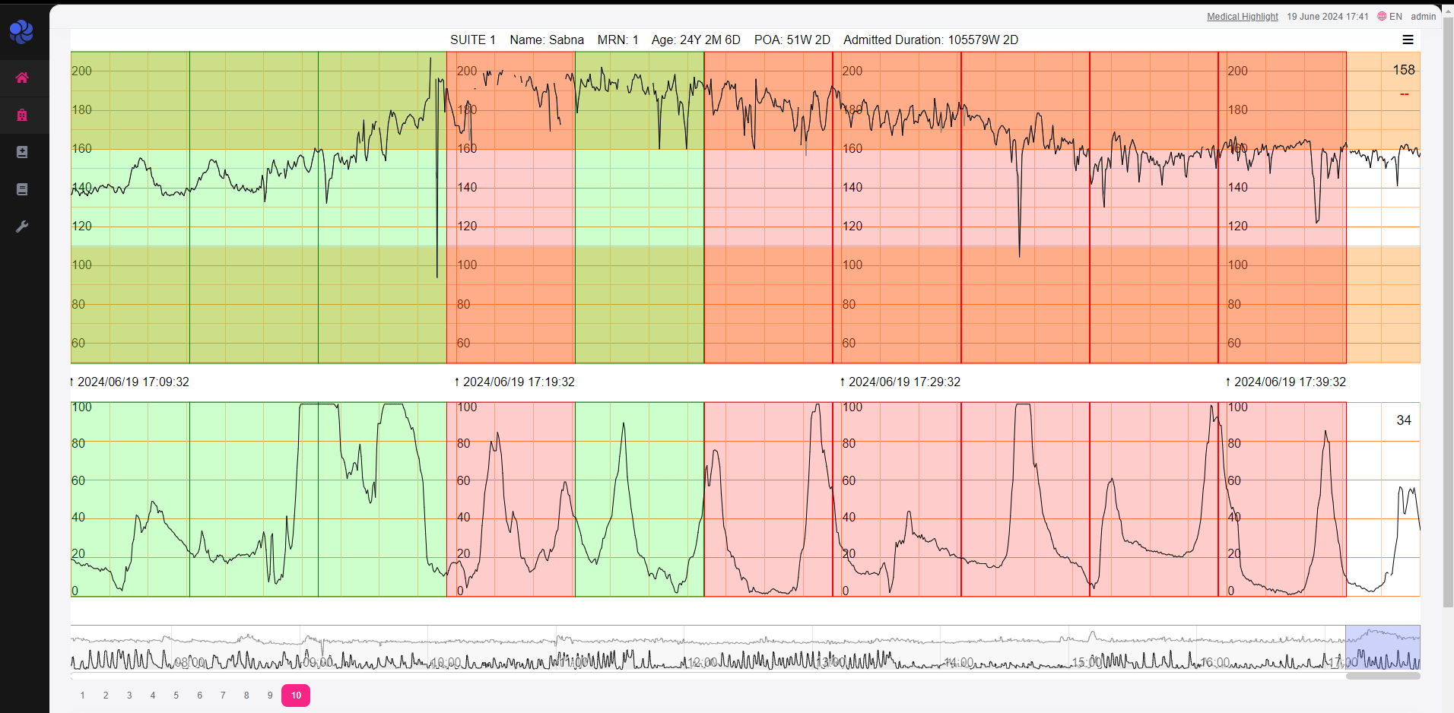Viewport: 1454px width, 713px height.
Task: Click the 17:19:32 timestamp marker
Action: [x=518, y=382]
